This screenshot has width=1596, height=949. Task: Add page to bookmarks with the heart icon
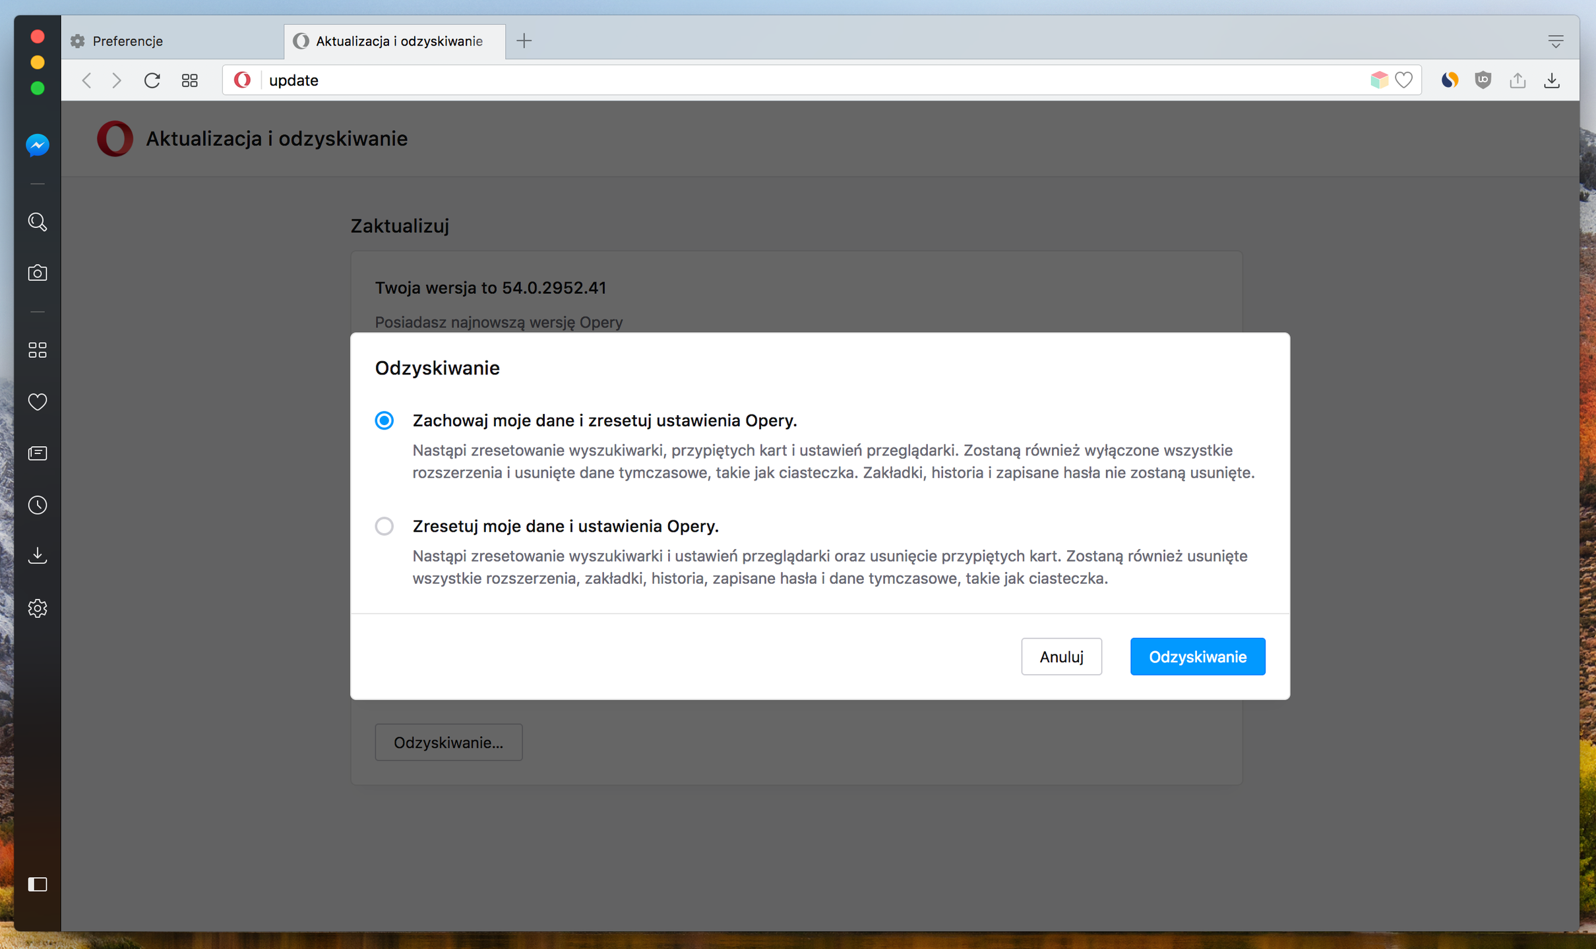(x=1405, y=80)
